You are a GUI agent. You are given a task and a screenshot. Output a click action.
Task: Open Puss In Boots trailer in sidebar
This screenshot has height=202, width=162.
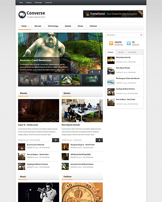pyautogui.click(x=126, y=99)
